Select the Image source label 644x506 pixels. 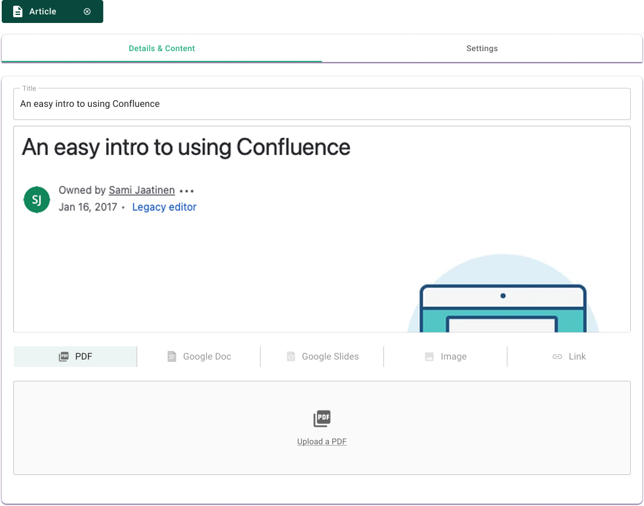click(x=453, y=357)
